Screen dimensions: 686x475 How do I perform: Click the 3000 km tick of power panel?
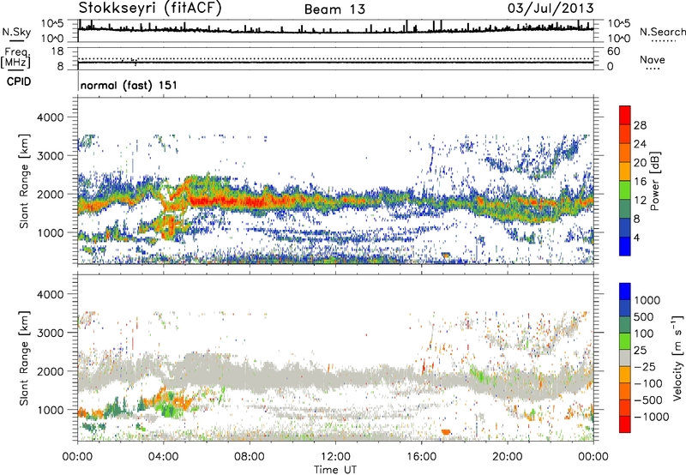point(50,156)
